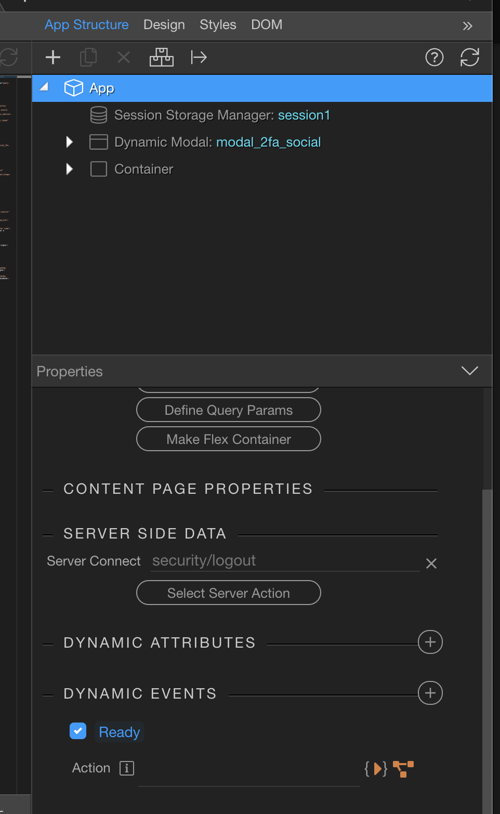Image resolution: width=500 pixels, height=814 pixels.
Task: Click the component hierarchy blocks icon
Action: pos(161,57)
